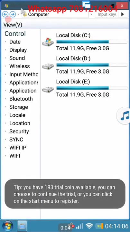This screenshot has height=232, width=130.
Task: Open Local Disk (C:) drive icon
Action: click(48, 42)
